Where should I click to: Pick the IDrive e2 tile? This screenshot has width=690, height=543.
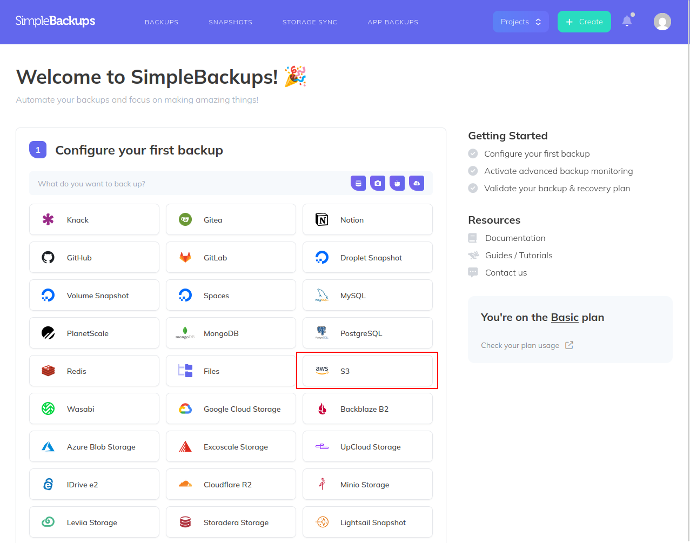pos(94,484)
